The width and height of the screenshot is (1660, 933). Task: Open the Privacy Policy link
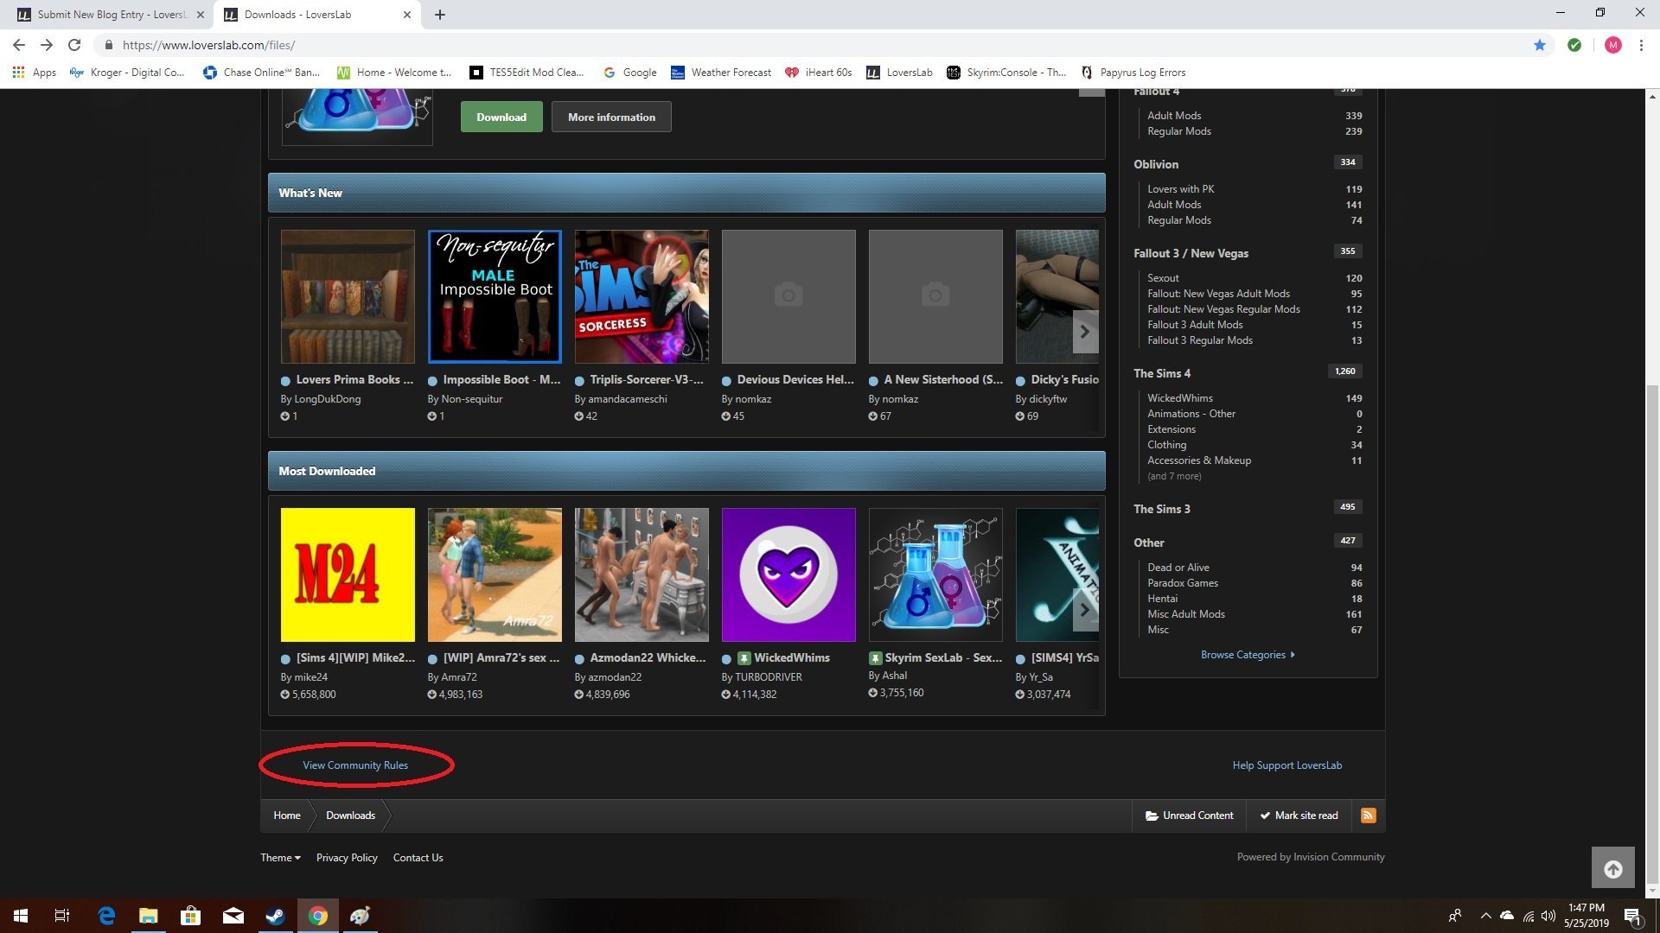point(347,858)
